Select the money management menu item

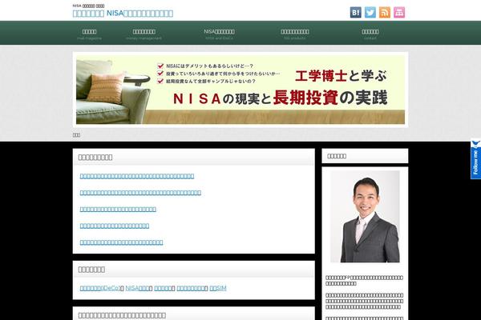click(143, 34)
